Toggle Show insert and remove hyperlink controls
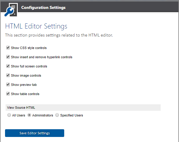 pyautogui.click(x=8, y=57)
